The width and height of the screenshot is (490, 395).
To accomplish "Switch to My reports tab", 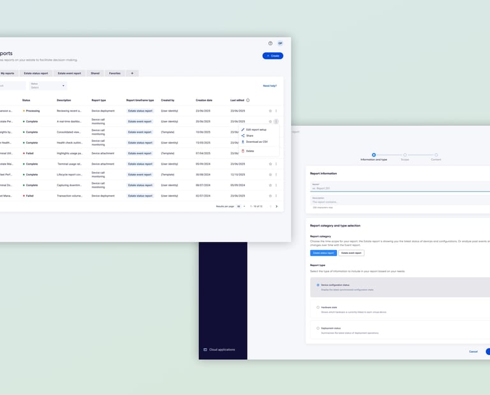I will (8, 73).
